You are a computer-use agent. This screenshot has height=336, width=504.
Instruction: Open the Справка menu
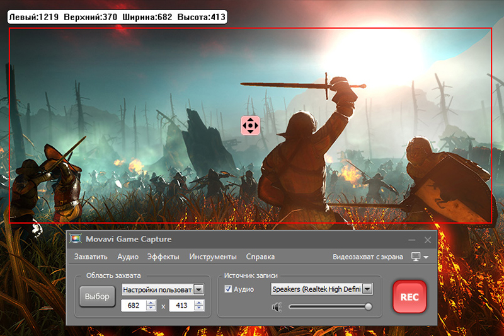[x=260, y=257]
